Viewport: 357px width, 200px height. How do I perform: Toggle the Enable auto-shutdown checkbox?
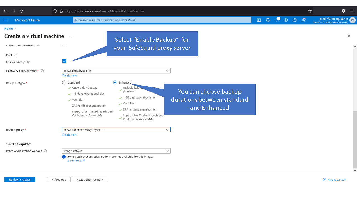click(x=64, y=44)
